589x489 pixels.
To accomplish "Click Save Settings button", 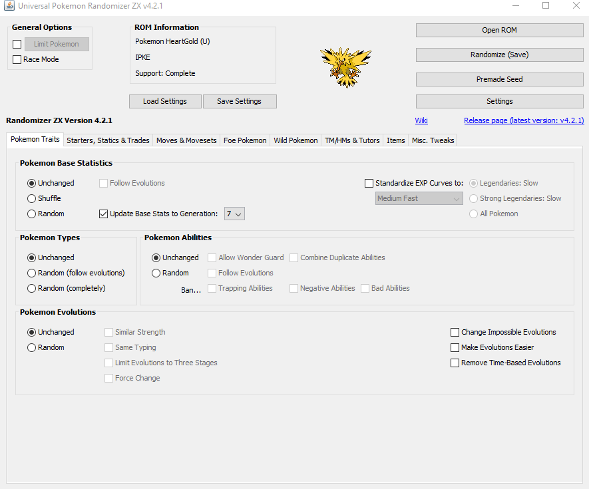I will (240, 101).
